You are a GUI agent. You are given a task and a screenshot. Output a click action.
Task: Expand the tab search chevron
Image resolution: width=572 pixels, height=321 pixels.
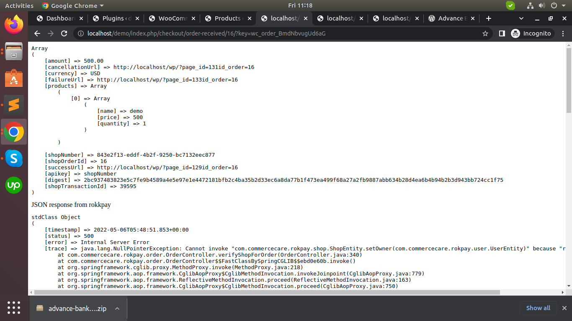(x=521, y=18)
